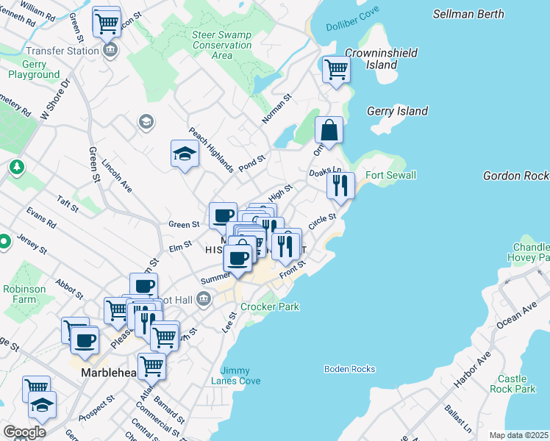Click the green tree park icon near W Shore Dr
This screenshot has width=550, height=441.
pos(16,168)
